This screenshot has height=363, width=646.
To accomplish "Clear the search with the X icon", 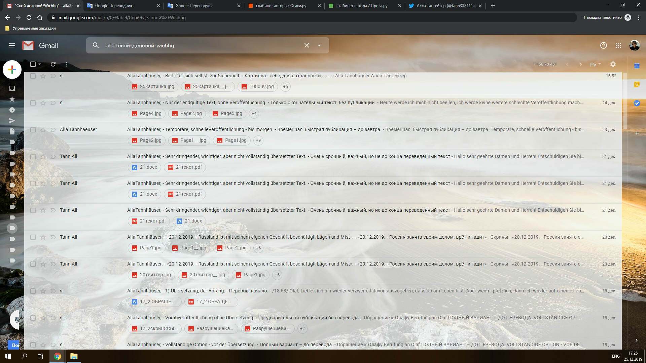I will (307, 45).
